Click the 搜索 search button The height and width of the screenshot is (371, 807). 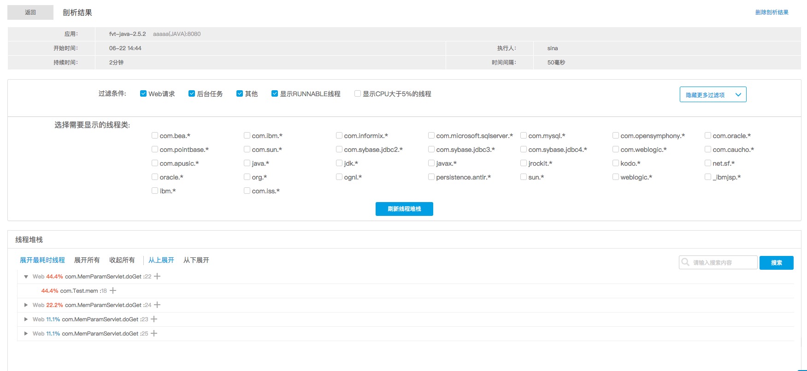tap(777, 263)
